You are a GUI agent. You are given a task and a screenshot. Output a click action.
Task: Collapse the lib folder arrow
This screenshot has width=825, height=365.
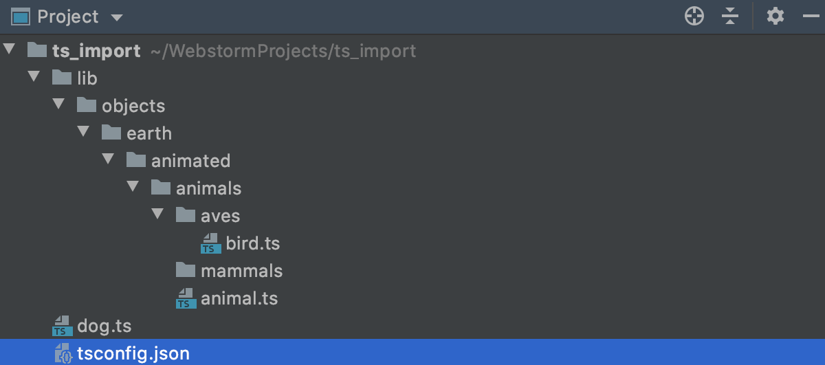[x=34, y=78]
